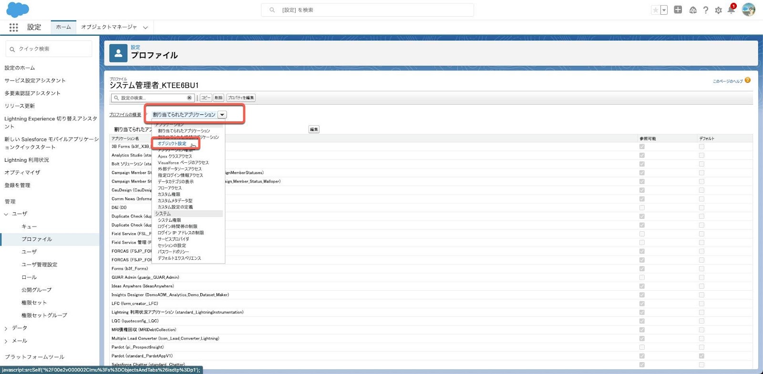This screenshot has height=374, width=763.
Task: Select カスタム権限 menu item
Action: point(169,194)
